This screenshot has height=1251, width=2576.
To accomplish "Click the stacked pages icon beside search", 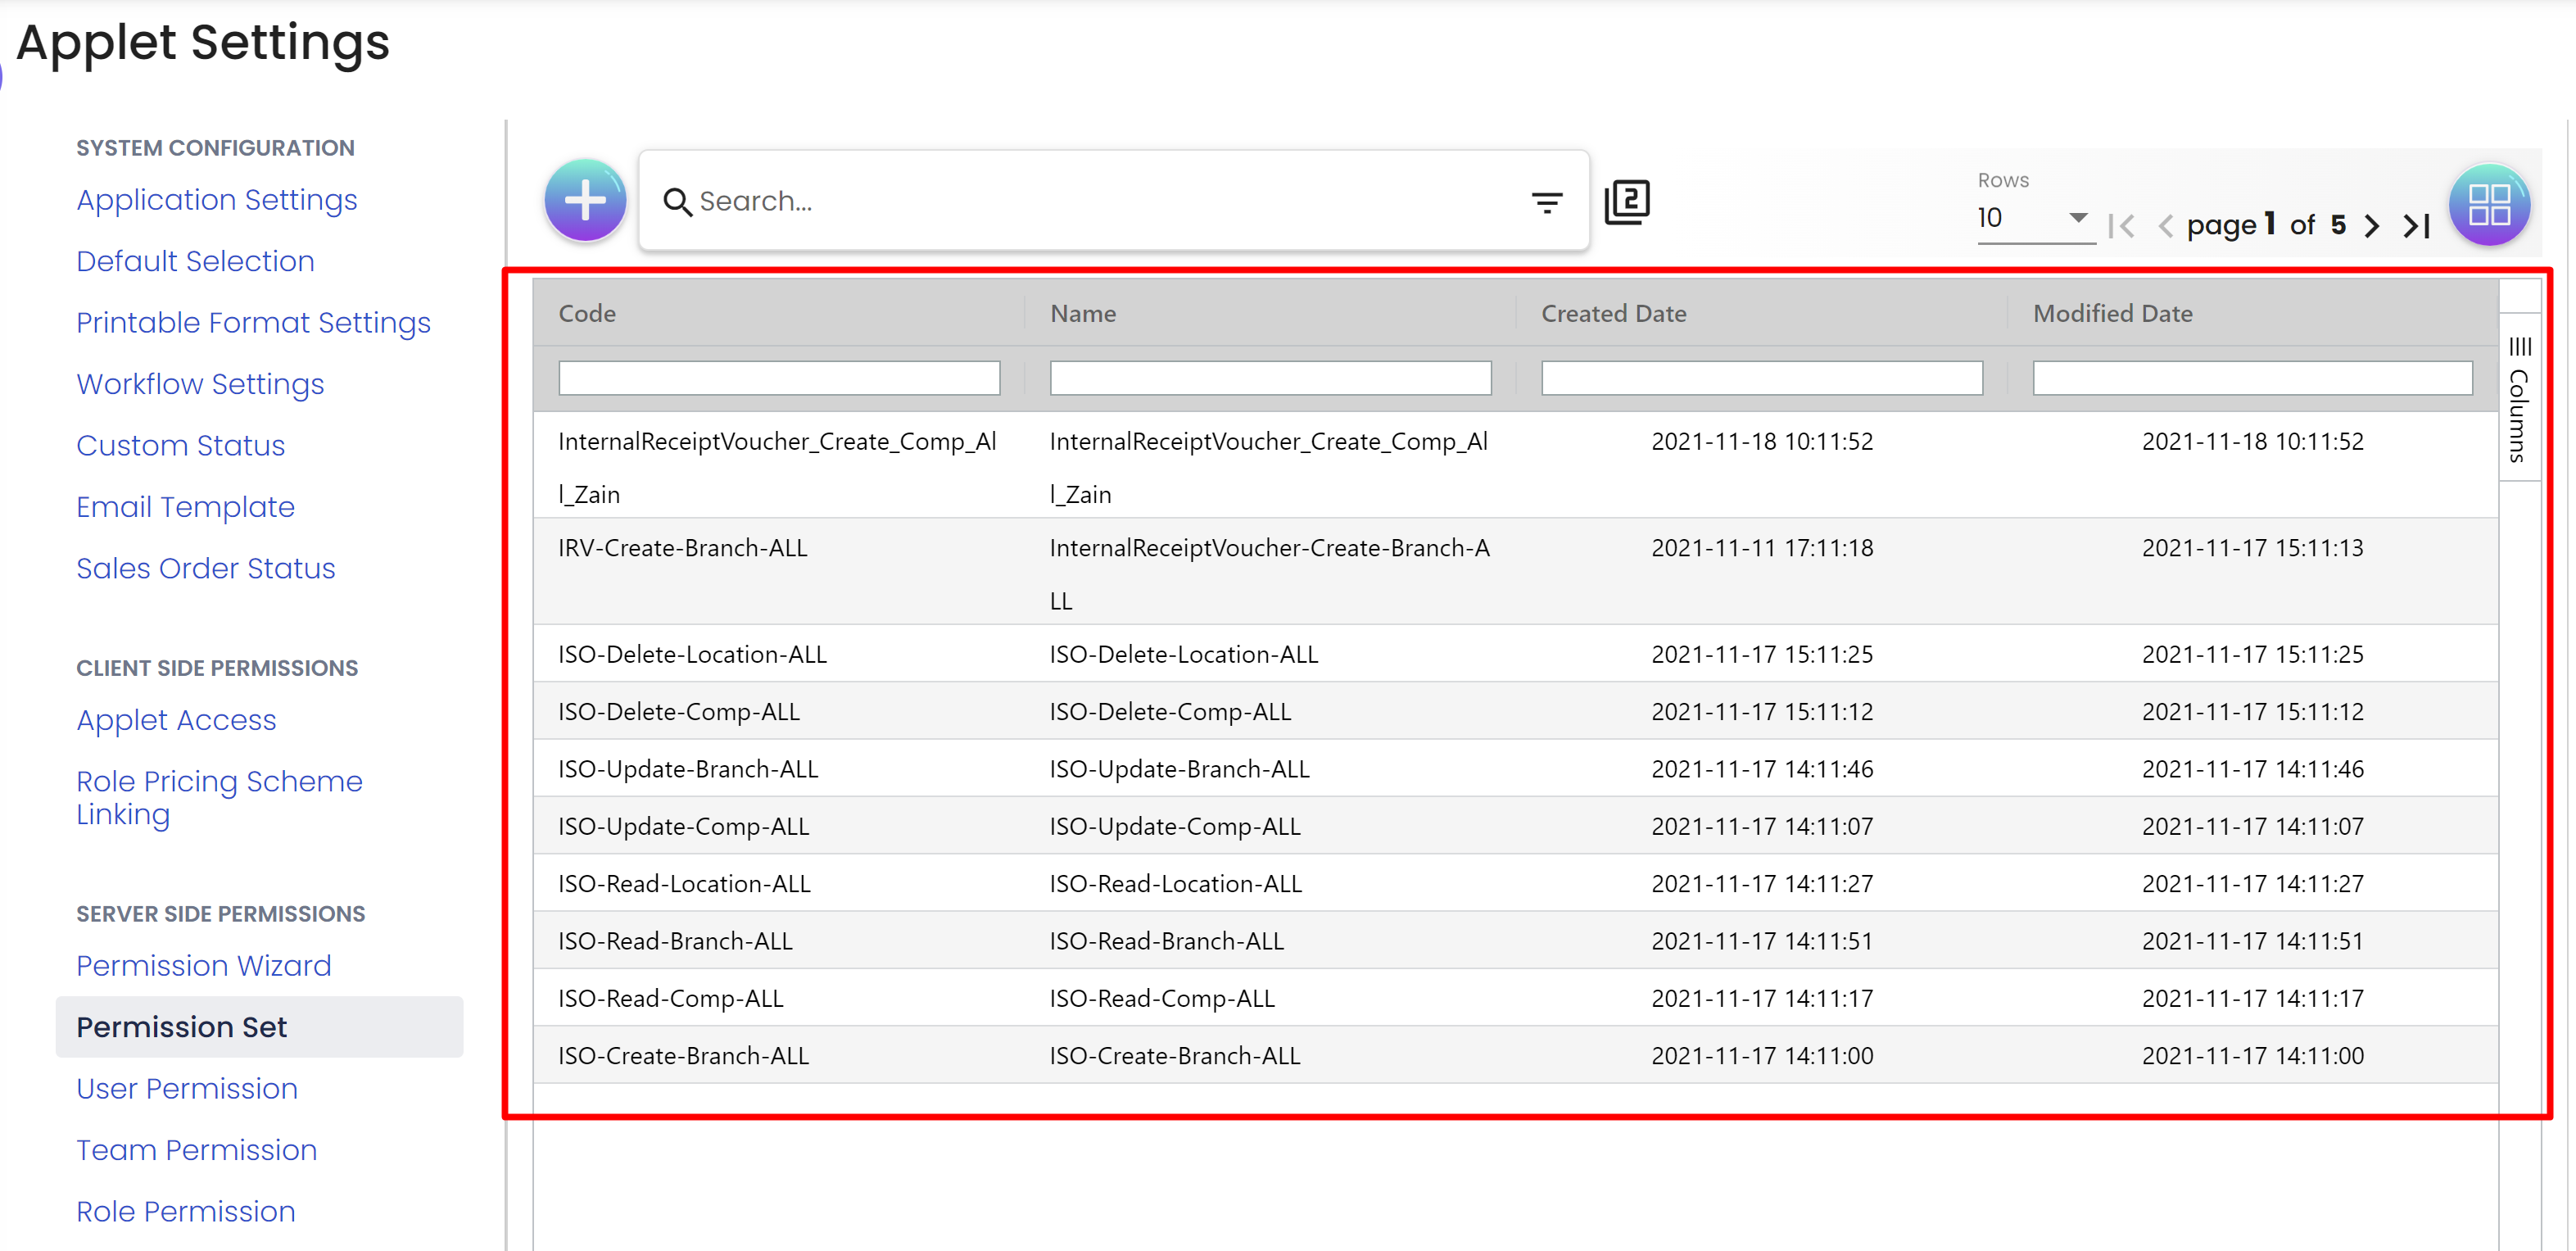I will pyautogui.click(x=1627, y=202).
